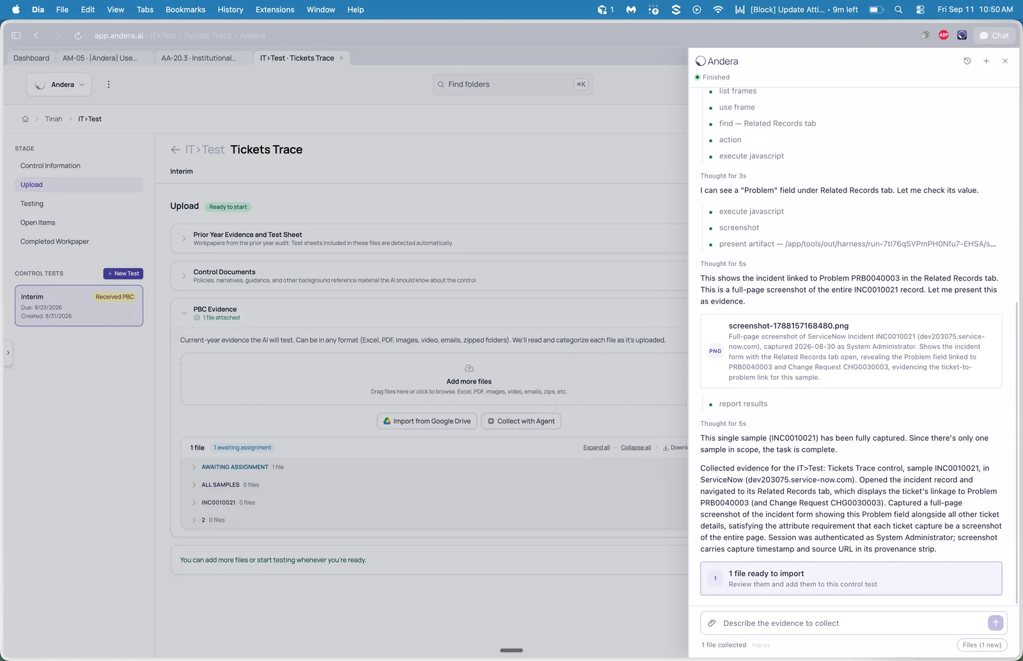The image size is (1023, 661).
Task: Open the three-dot more options menu
Action: pos(109,84)
